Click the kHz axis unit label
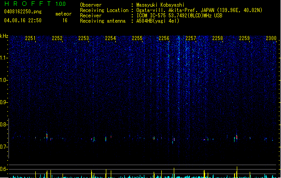This screenshot has height=178, width=281. coord(4,36)
